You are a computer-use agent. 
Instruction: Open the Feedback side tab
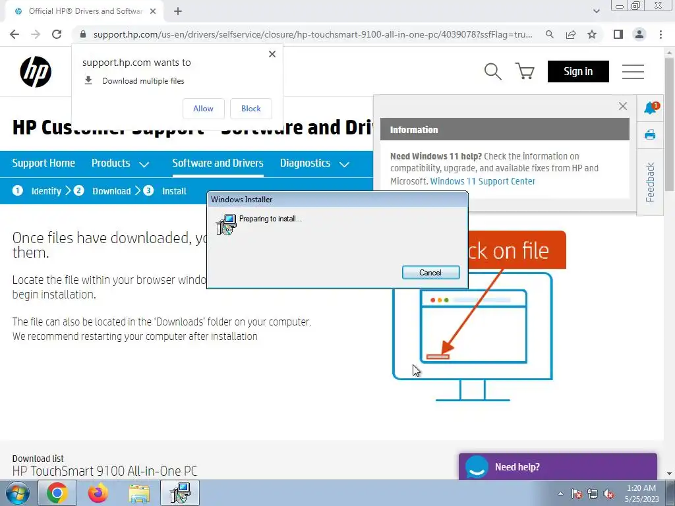coord(650,182)
